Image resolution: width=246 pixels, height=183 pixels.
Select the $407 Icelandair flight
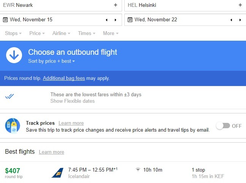tap(123, 173)
